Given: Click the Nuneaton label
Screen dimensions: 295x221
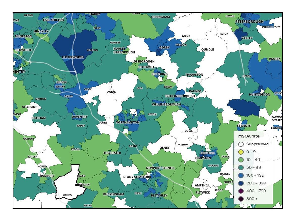Looking at the screenshot, I should click(23, 36).
